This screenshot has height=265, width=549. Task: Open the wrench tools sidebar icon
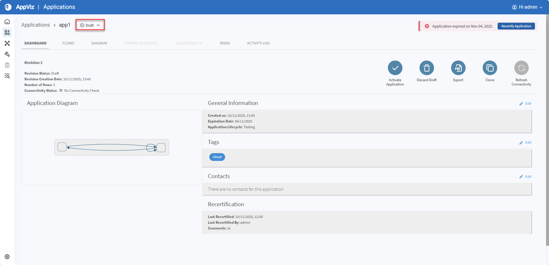(x=7, y=54)
